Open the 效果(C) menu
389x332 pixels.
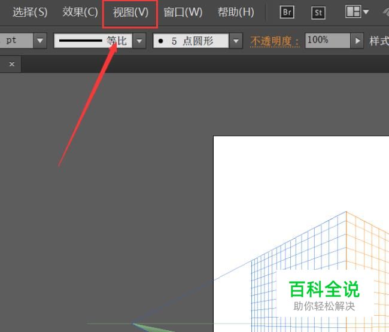[80, 12]
